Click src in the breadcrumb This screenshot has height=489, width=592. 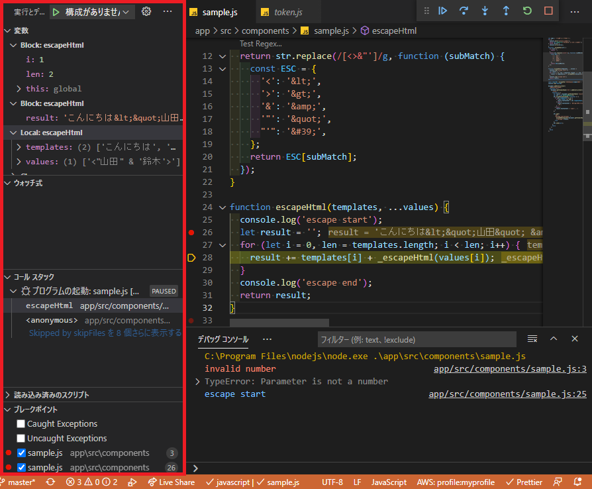point(226,31)
